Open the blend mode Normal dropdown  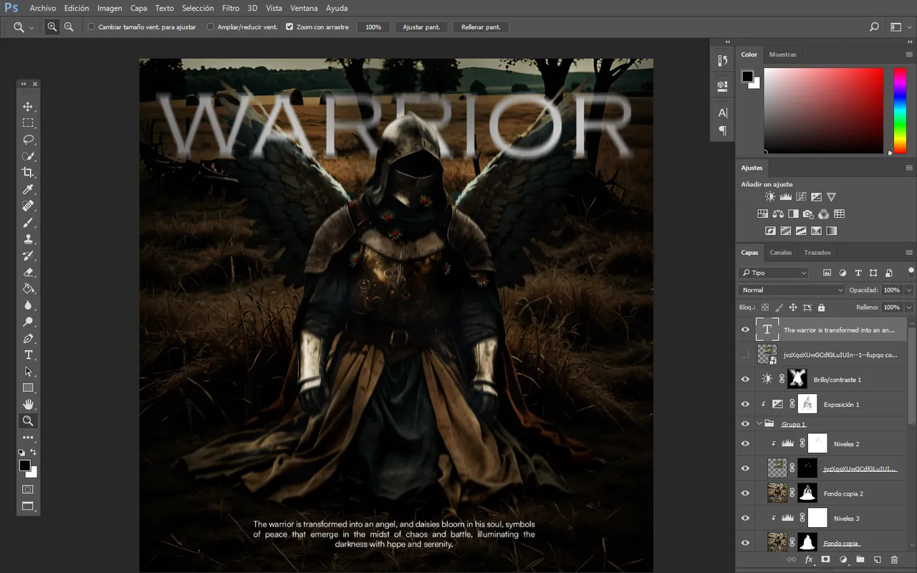[792, 290]
